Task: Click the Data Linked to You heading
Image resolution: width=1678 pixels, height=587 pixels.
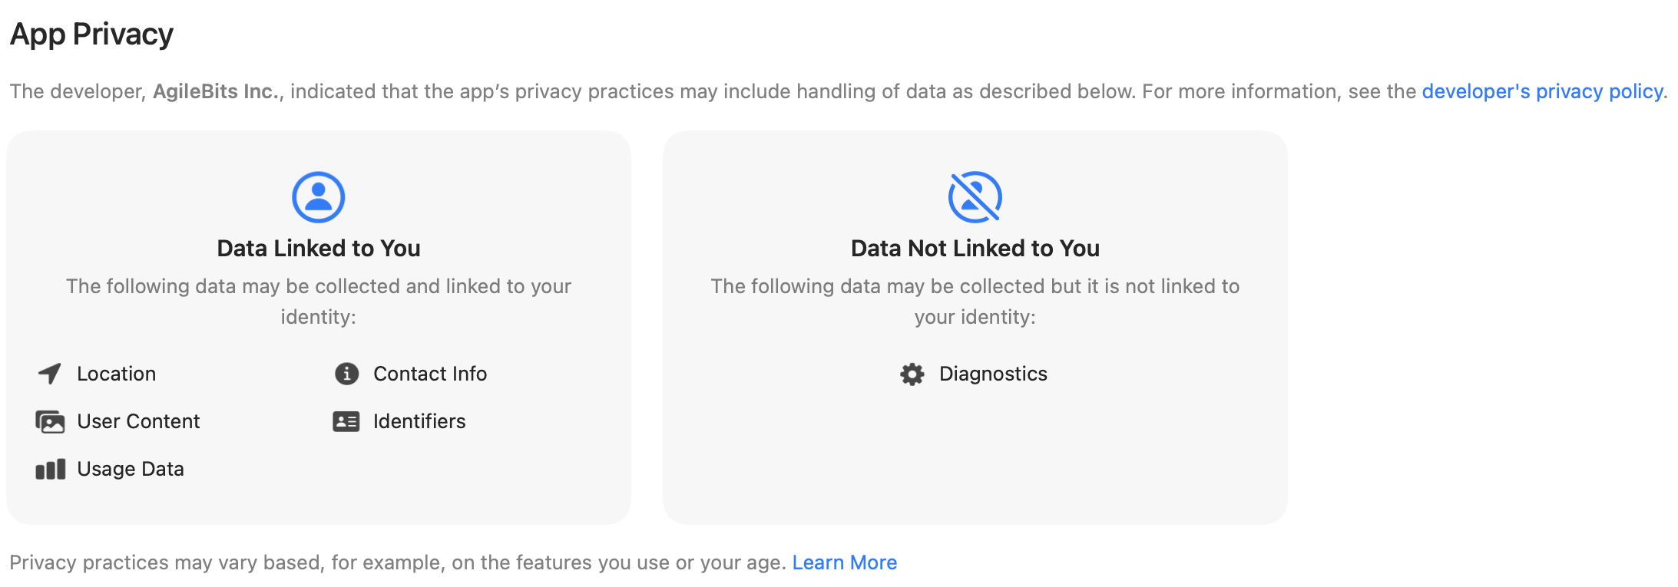Action: point(318,248)
